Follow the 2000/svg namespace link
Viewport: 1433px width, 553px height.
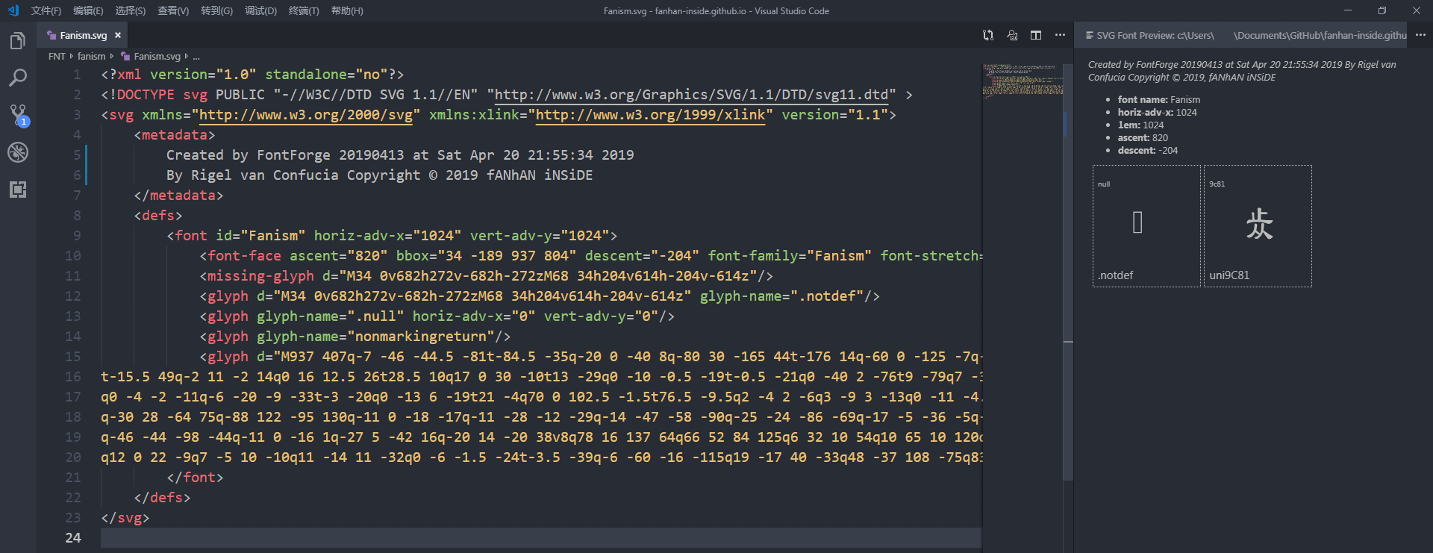[306, 115]
